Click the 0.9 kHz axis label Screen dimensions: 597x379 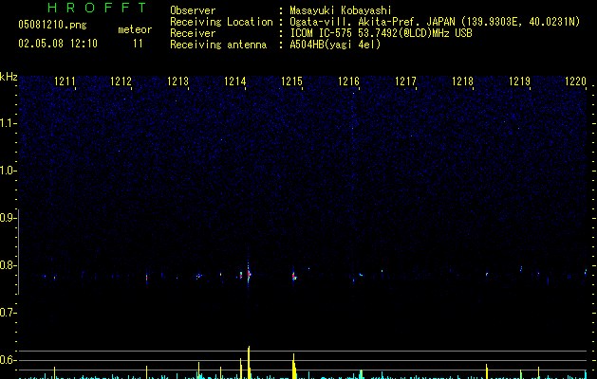(8, 218)
